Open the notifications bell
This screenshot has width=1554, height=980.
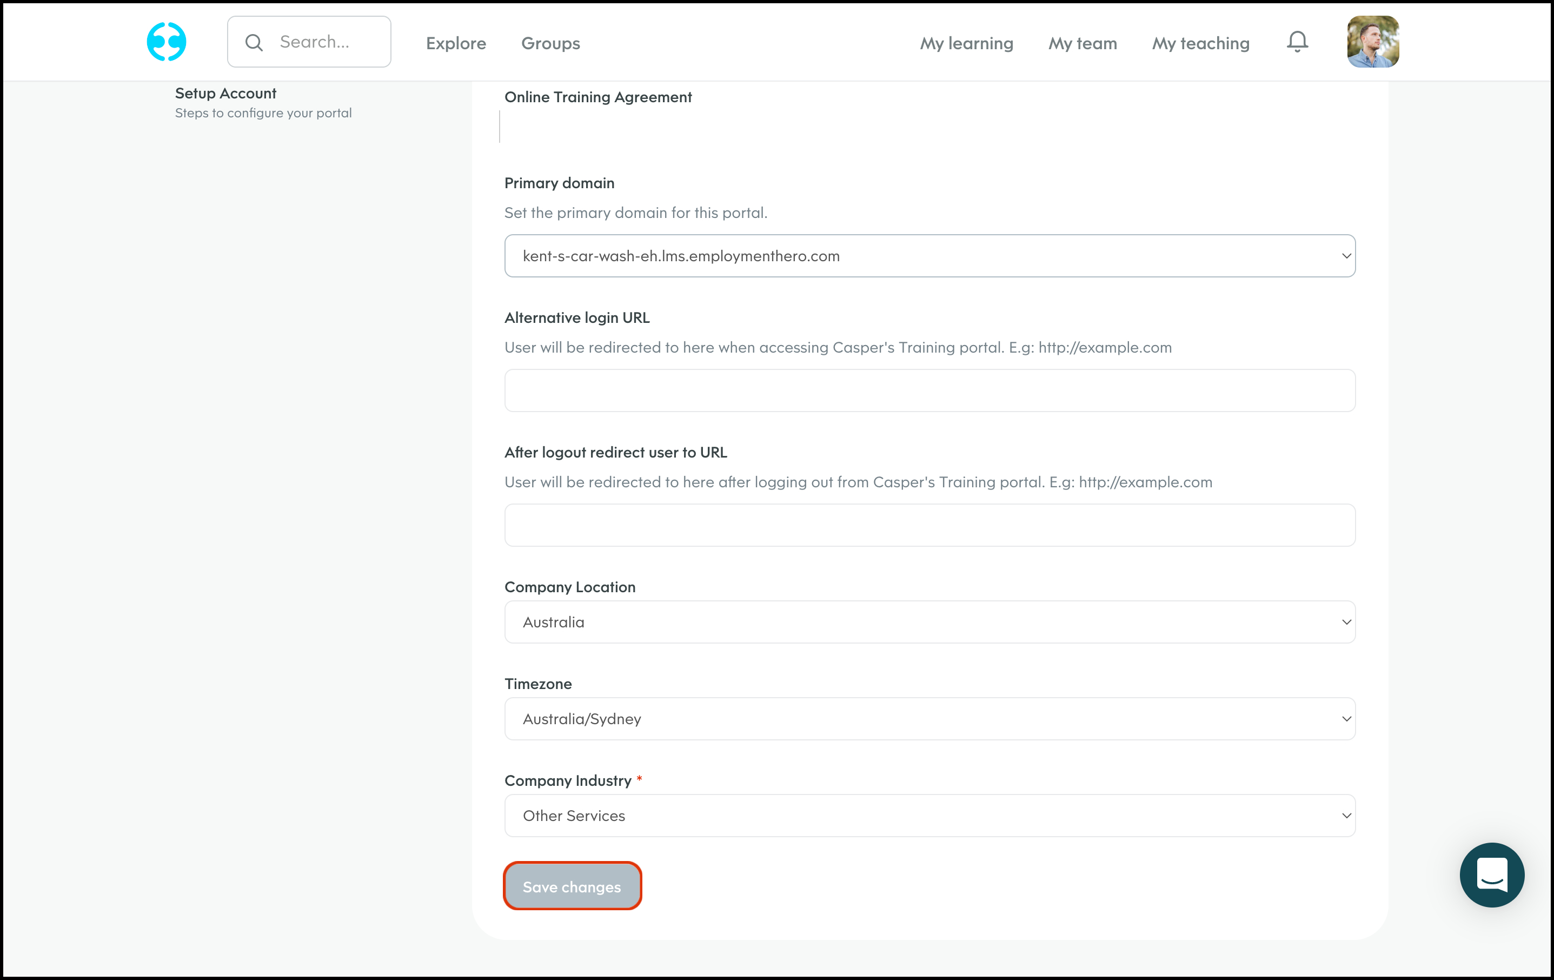pos(1297,42)
